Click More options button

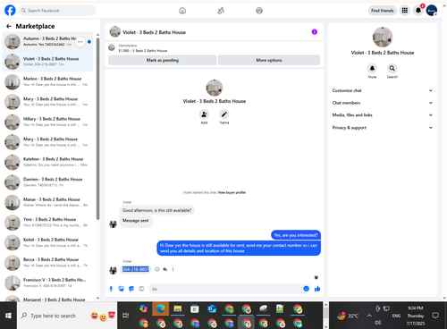(269, 60)
